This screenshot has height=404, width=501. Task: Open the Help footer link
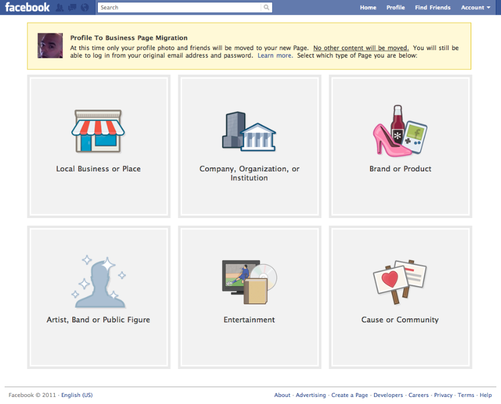click(486, 395)
